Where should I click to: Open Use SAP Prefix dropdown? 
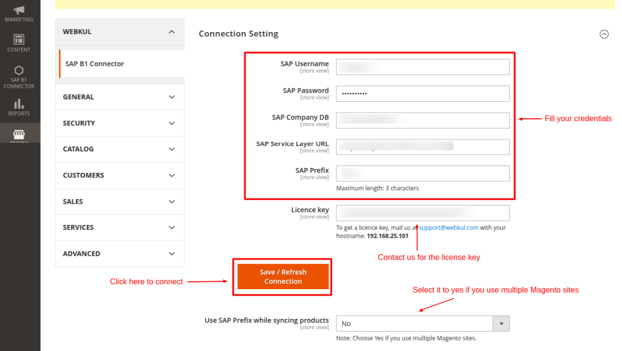422,324
